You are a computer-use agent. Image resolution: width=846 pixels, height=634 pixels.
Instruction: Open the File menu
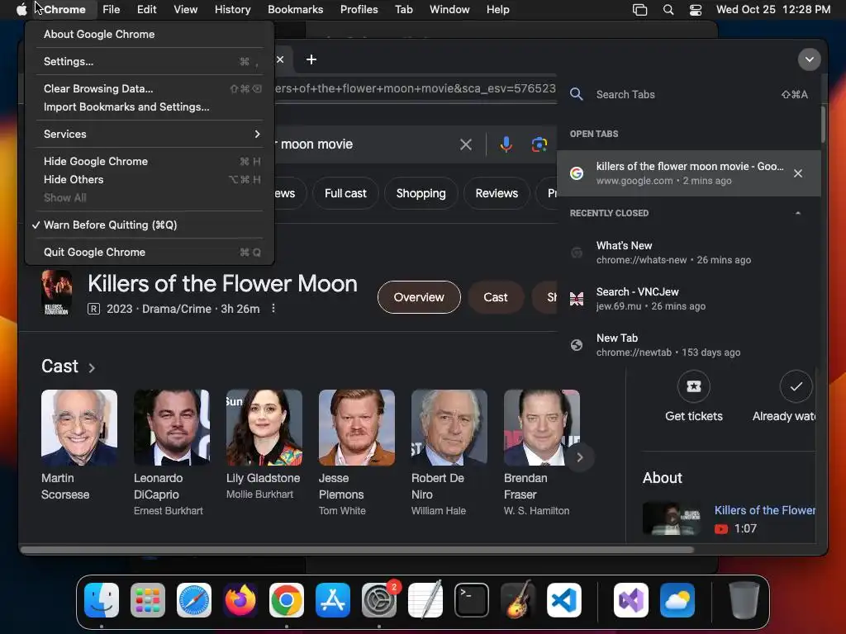112,9
